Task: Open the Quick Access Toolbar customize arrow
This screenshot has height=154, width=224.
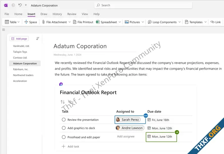Action: click(26, 5)
